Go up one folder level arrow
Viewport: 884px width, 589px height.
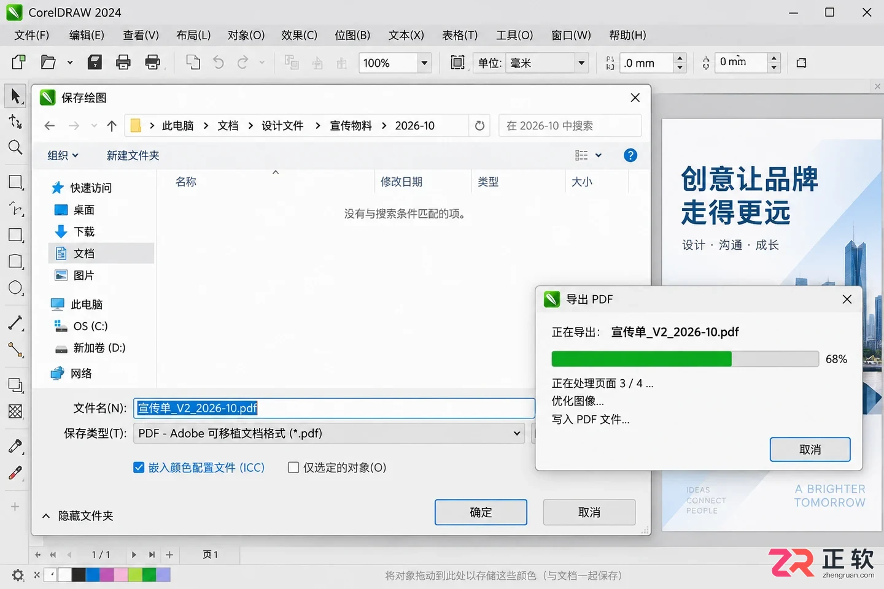112,126
